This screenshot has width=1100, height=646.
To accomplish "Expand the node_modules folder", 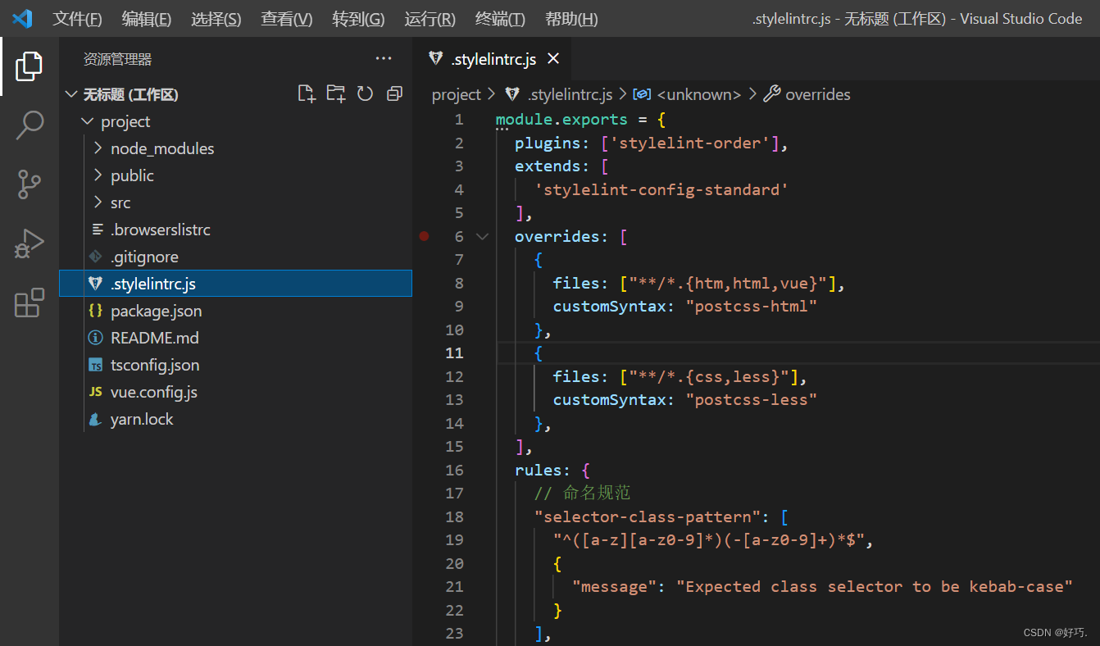I will (98, 148).
